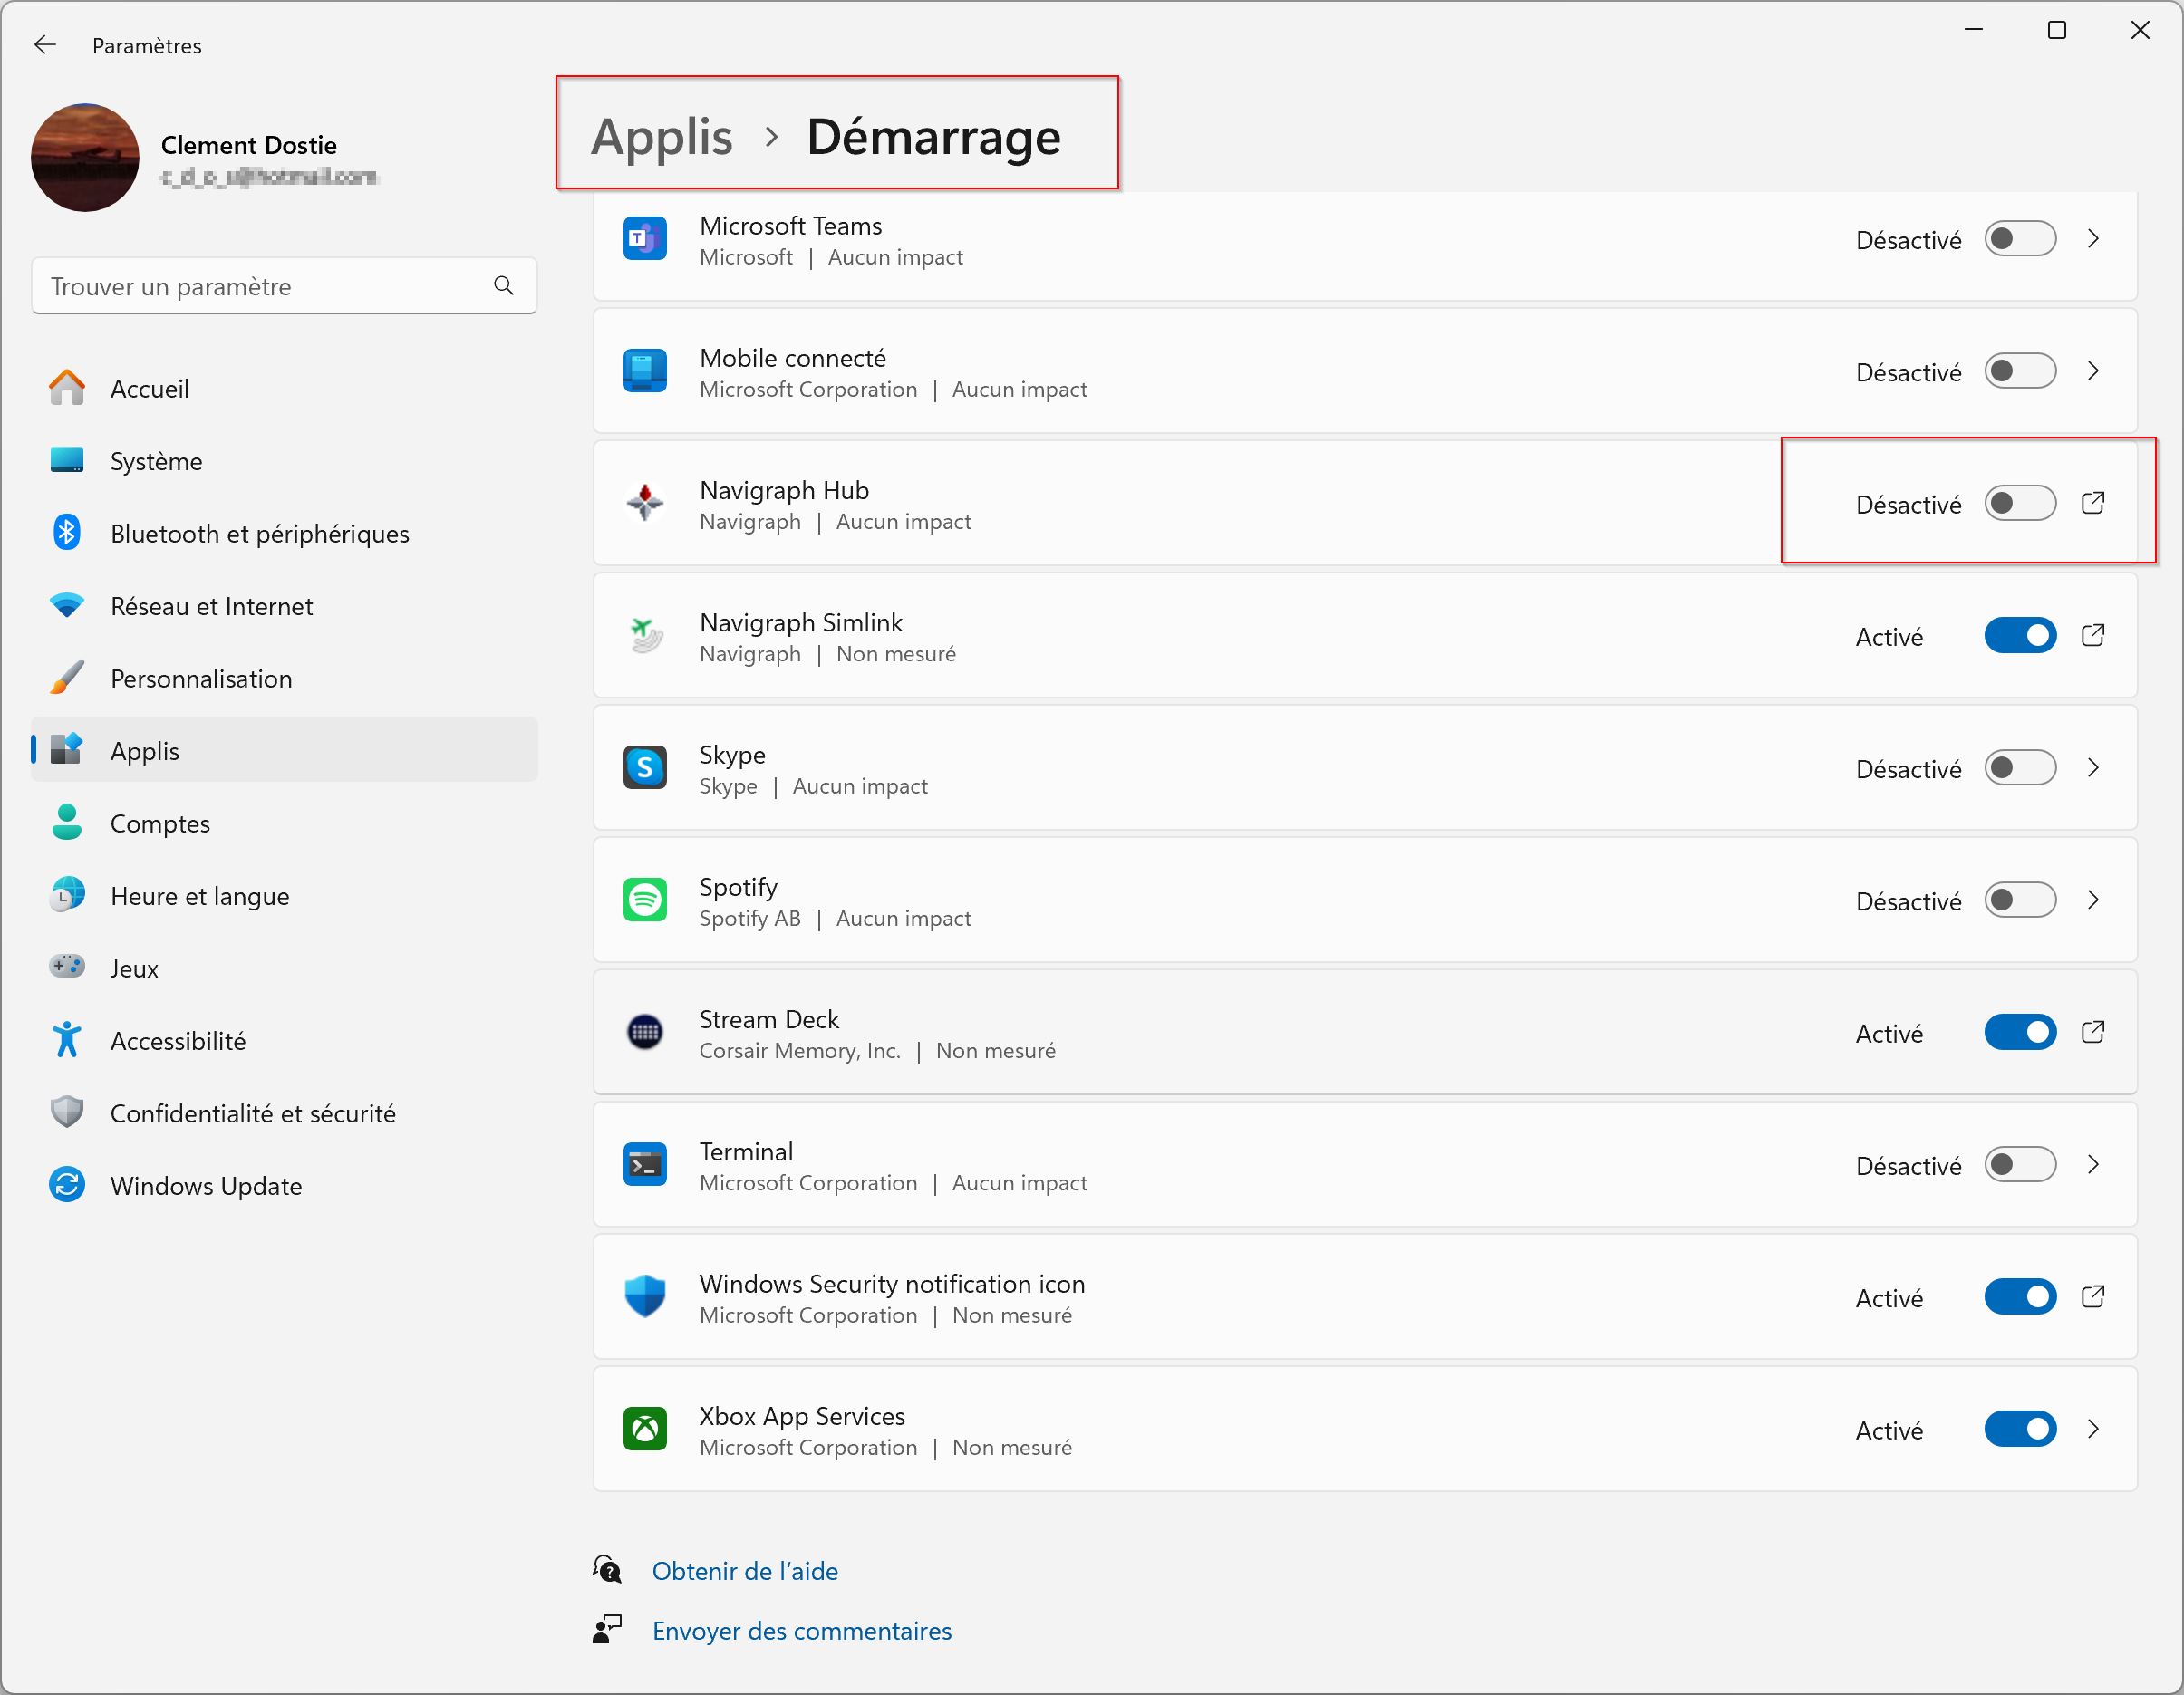Disable Xbox App Services startup toggle
The image size is (2184, 1695).
(2020, 1428)
